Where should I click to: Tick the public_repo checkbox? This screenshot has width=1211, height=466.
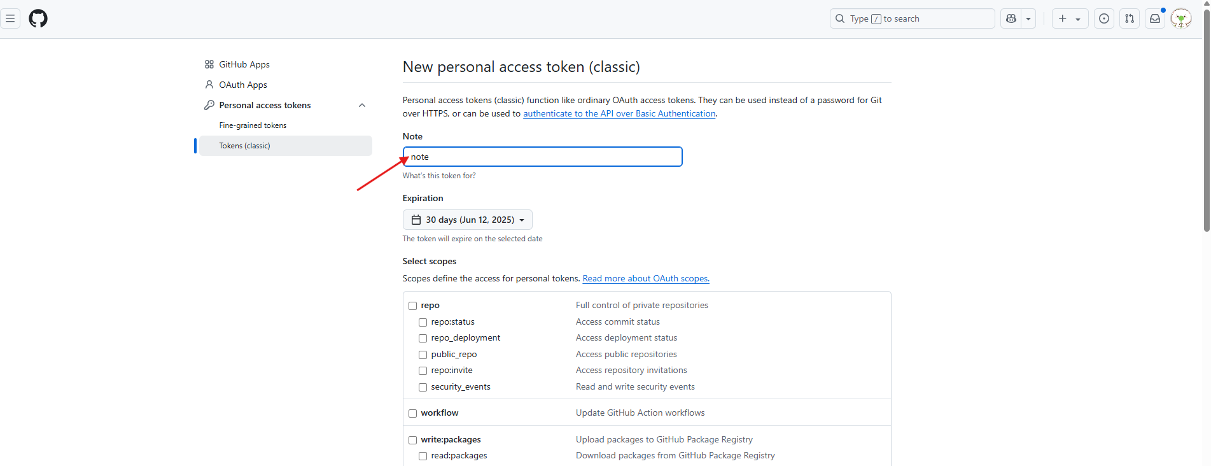(423, 355)
